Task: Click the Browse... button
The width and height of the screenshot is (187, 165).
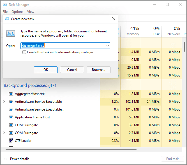Action: pos(98,70)
